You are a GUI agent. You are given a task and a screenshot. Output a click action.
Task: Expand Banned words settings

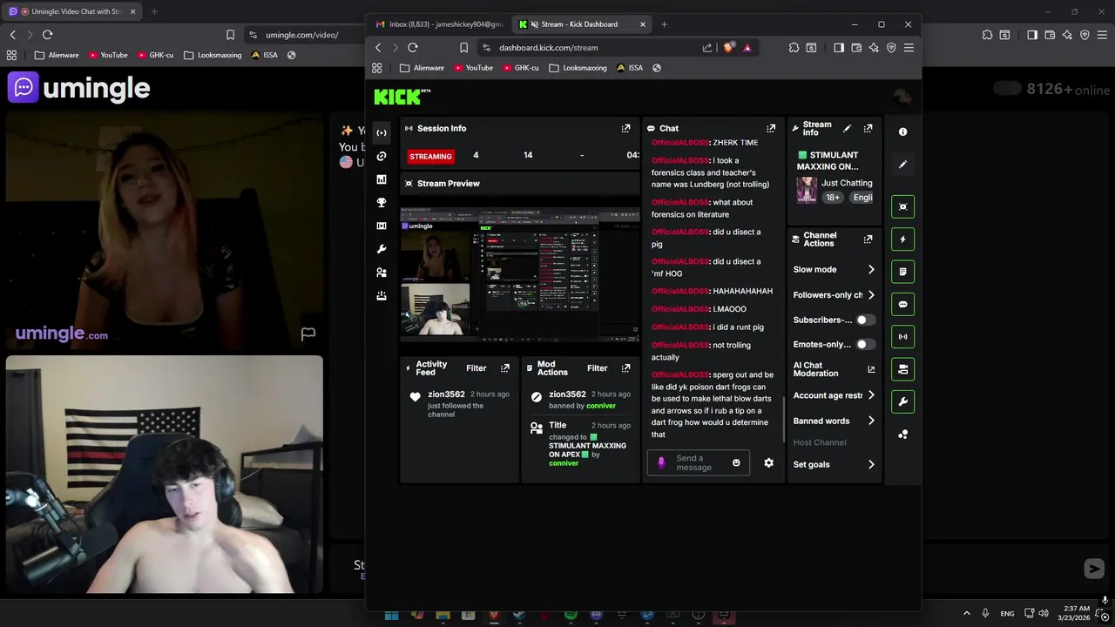[835, 421]
